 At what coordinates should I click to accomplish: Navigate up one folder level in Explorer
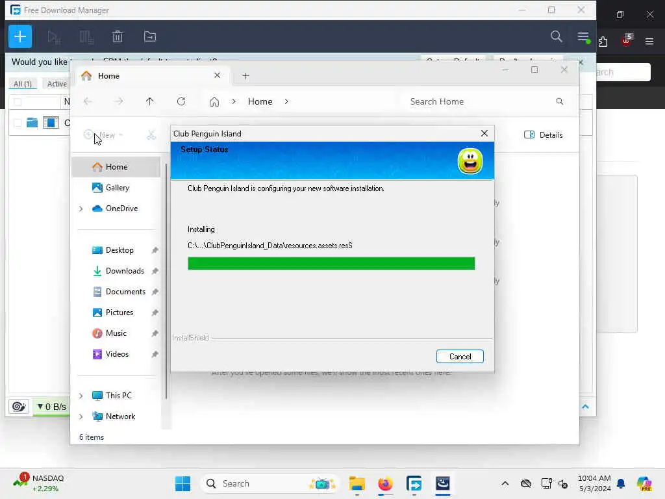150,101
